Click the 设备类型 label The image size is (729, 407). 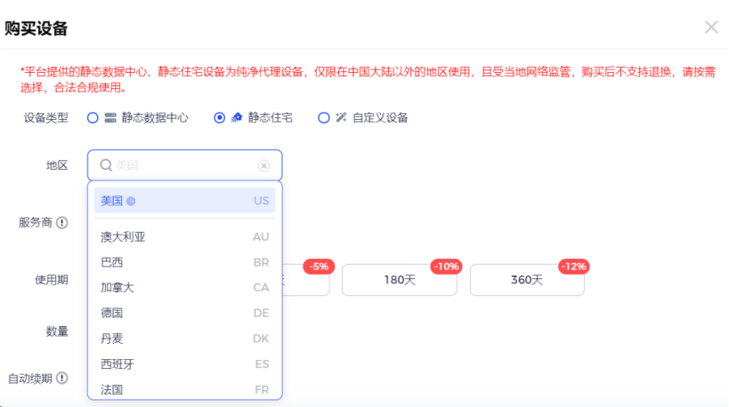point(46,118)
